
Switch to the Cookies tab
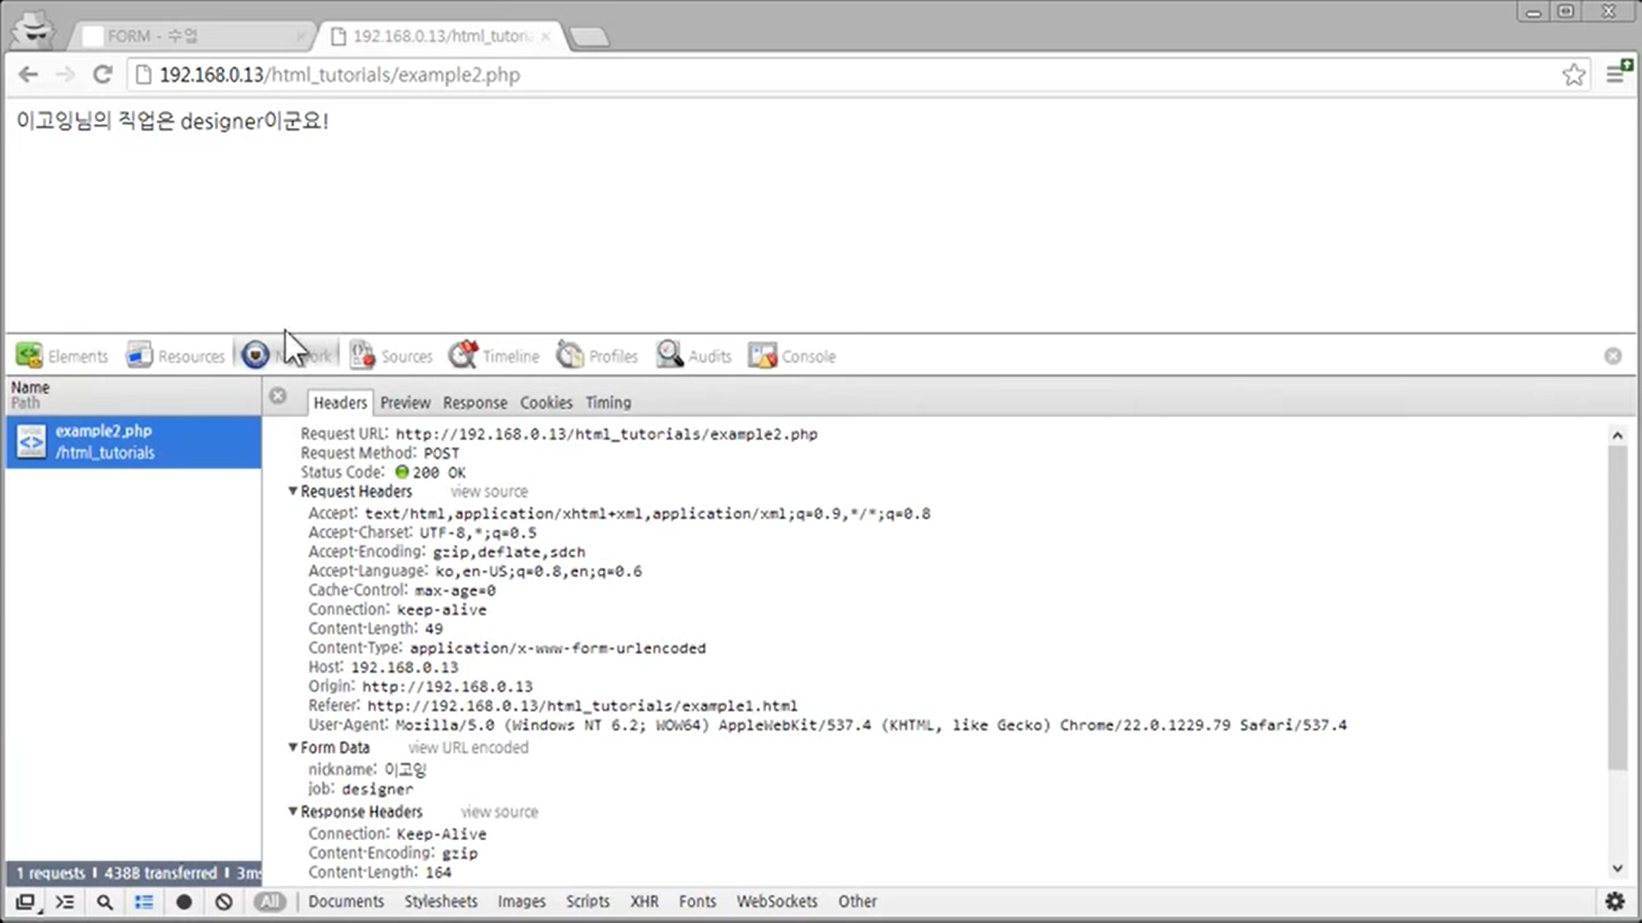(546, 403)
